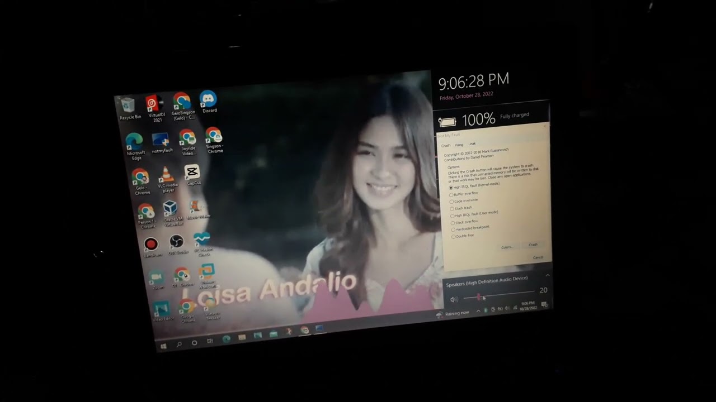Click the Colors button in NotMyFault
The width and height of the screenshot is (716, 402).
click(506, 247)
